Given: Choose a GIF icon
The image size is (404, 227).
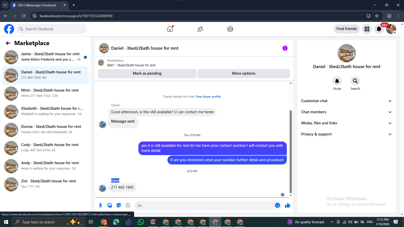Looking at the screenshot, I should [128, 205].
